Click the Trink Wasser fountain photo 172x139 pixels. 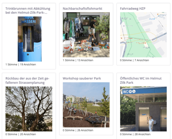(x=30, y=39)
